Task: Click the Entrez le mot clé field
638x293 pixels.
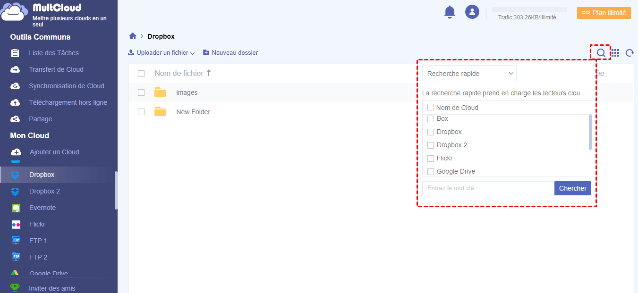Action: point(488,188)
